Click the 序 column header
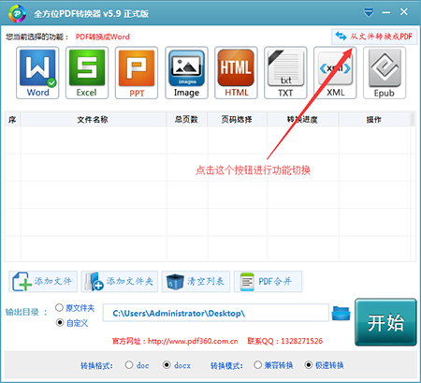 12,120
